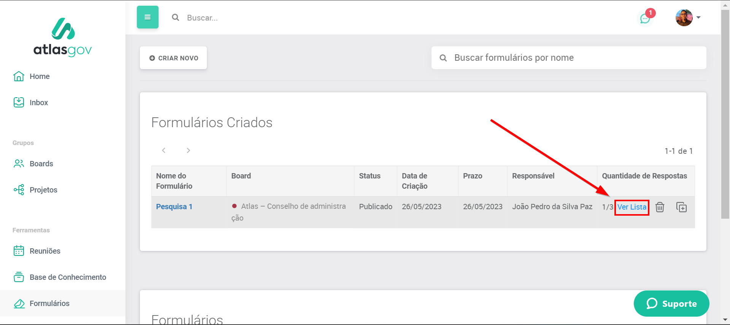Click the CRIAR NOVO button
This screenshot has height=325, width=730.
click(x=173, y=58)
